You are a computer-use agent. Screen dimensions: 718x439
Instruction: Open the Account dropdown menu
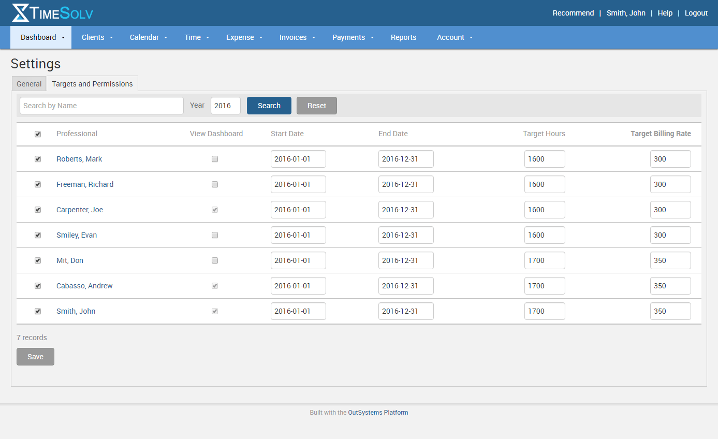455,37
